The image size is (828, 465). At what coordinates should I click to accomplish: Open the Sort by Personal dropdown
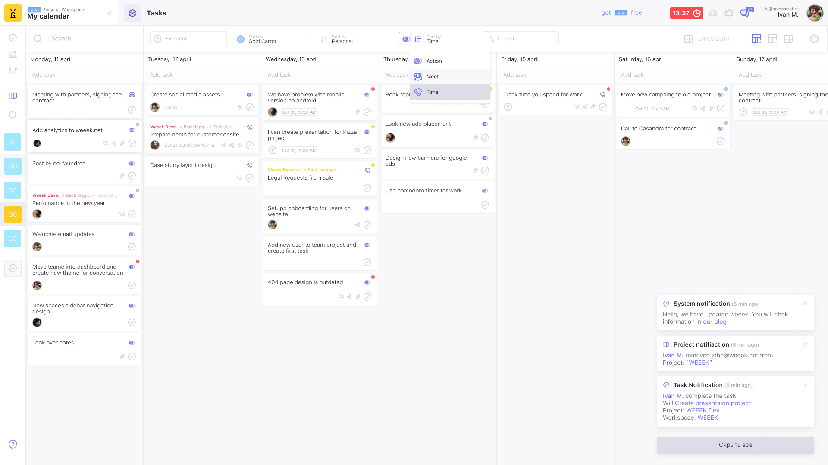(354, 39)
